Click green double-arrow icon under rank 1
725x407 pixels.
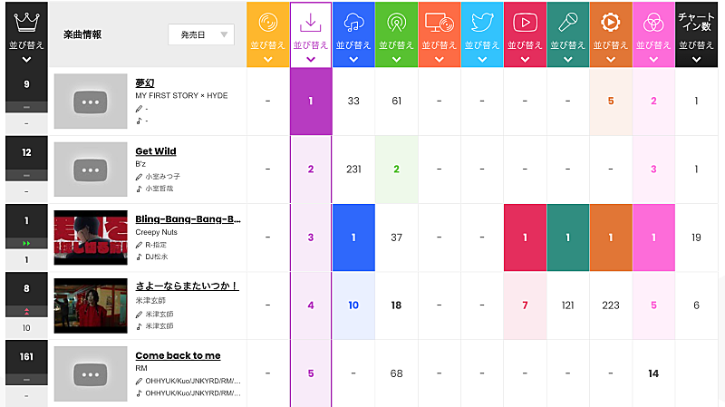click(26, 243)
